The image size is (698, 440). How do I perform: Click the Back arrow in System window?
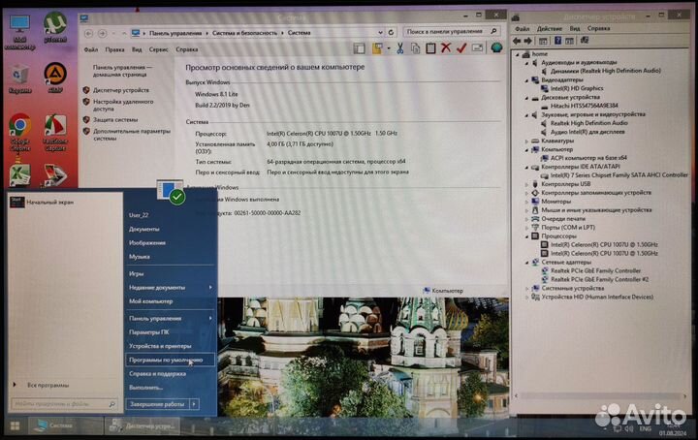(88, 33)
